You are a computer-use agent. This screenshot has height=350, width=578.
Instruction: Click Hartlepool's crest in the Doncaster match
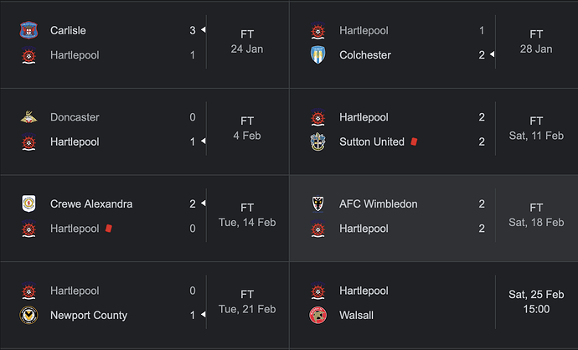click(x=28, y=142)
